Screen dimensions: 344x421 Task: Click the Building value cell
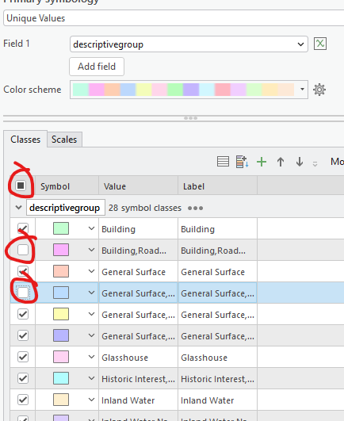138,229
